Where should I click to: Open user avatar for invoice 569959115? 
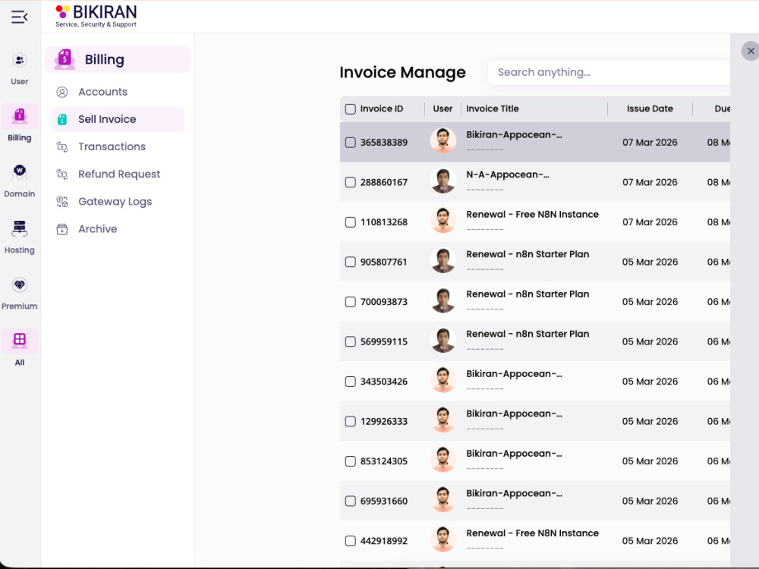pos(443,340)
